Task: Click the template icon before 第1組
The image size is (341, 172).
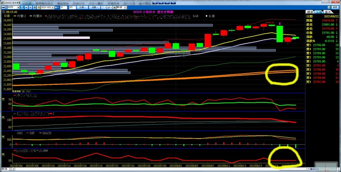Action: tap(115, 7)
